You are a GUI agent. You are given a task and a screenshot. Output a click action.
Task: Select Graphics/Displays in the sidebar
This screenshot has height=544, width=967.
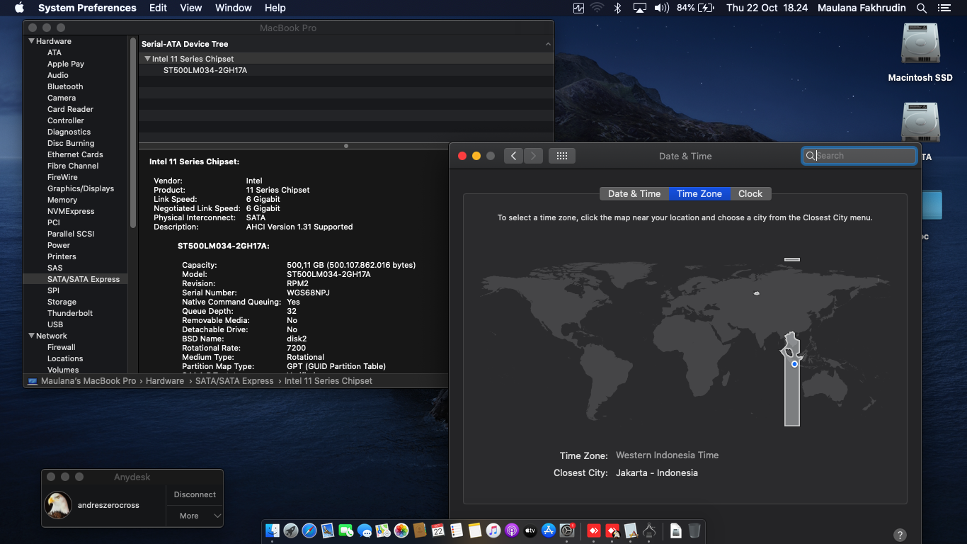[x=81, y=188]
